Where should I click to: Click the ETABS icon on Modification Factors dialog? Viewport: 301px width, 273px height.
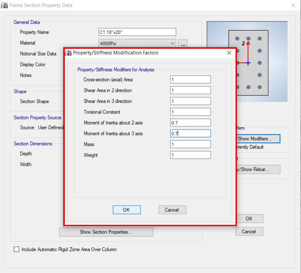coord(68,52)
